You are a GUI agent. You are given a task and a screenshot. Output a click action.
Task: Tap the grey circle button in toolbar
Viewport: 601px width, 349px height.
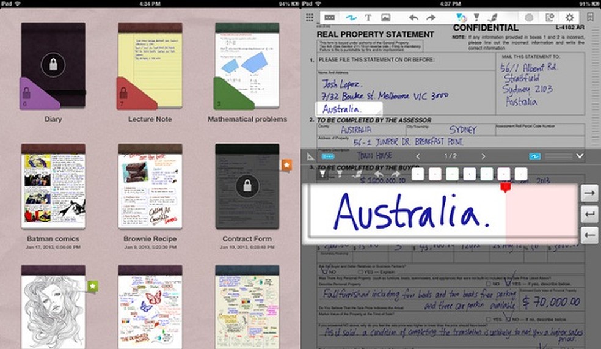click(x=529, y=17)
